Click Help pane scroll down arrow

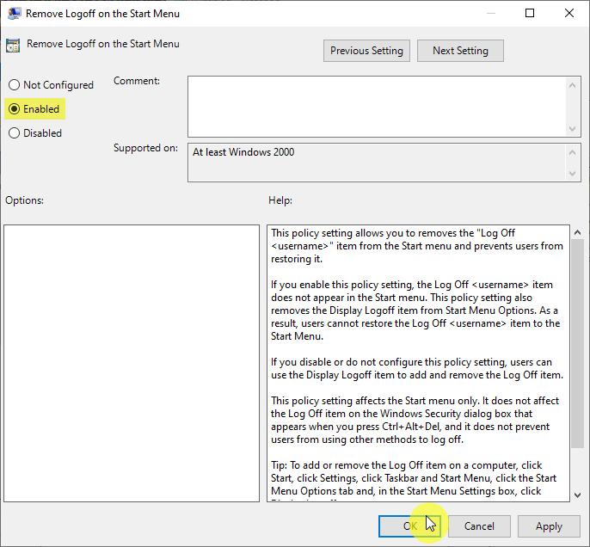pos(577,495)
